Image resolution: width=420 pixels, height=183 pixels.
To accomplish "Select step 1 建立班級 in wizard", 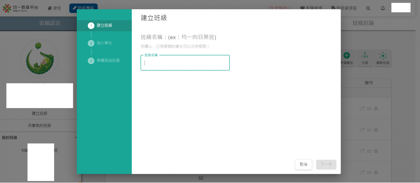I will click(x=104, y=26).
